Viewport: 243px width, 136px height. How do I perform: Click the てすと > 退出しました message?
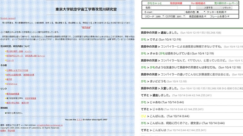tap(176, 95)
